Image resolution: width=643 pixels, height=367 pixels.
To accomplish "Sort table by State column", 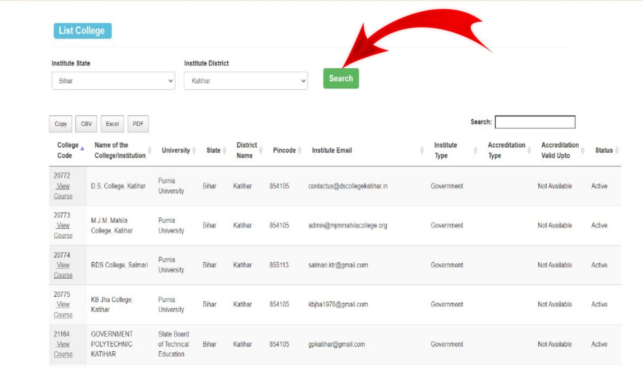I will pos(213,150).
